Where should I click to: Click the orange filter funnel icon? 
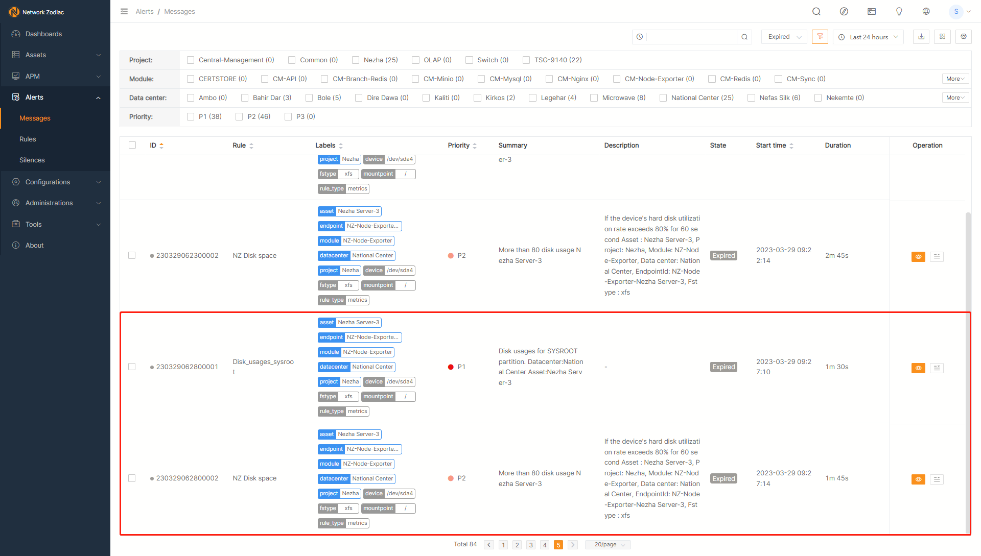point(820,37)
